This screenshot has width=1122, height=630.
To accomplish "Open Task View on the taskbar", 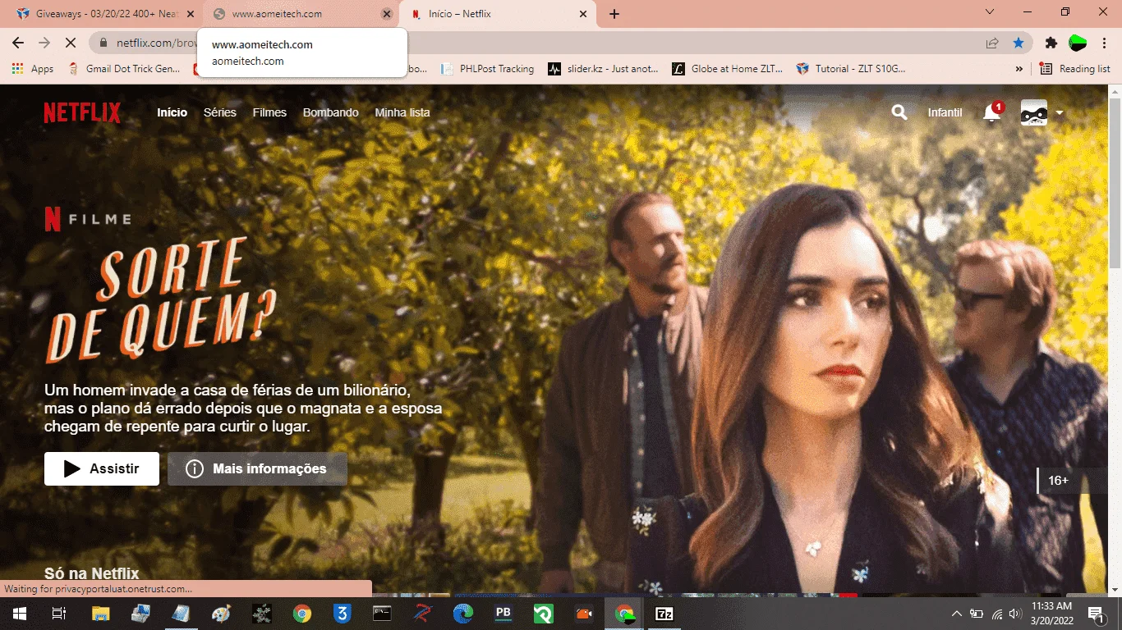I will [58, 614].
